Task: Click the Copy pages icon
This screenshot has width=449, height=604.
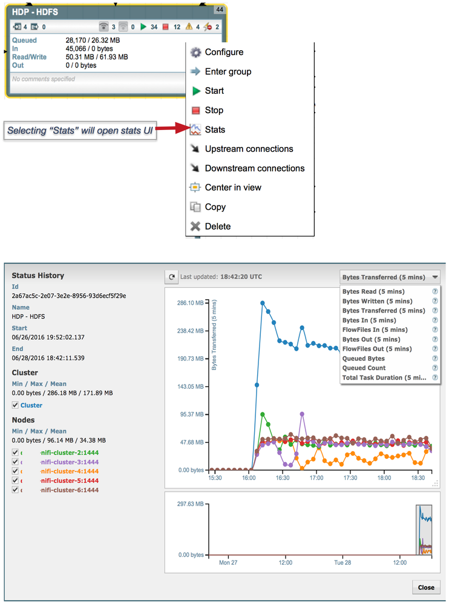Action: [x=195, y=207]
